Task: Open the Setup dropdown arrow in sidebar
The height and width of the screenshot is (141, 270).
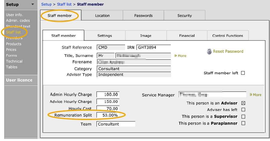Action: (32, 4)
